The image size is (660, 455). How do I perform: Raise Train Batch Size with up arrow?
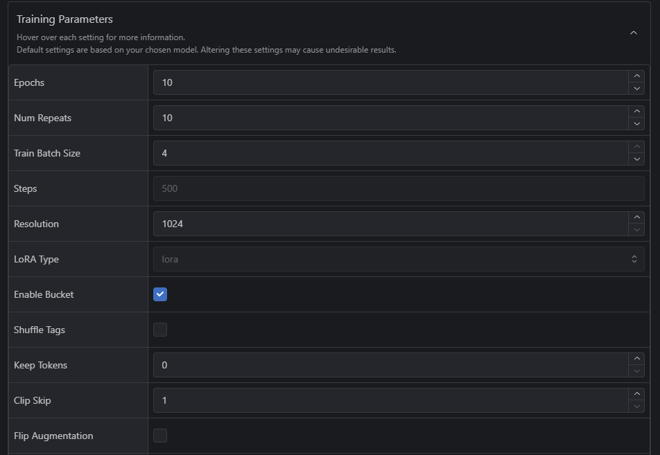636,147
